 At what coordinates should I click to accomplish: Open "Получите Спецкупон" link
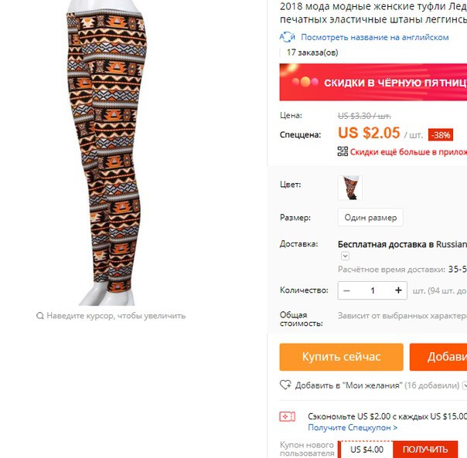pos(353,427)
